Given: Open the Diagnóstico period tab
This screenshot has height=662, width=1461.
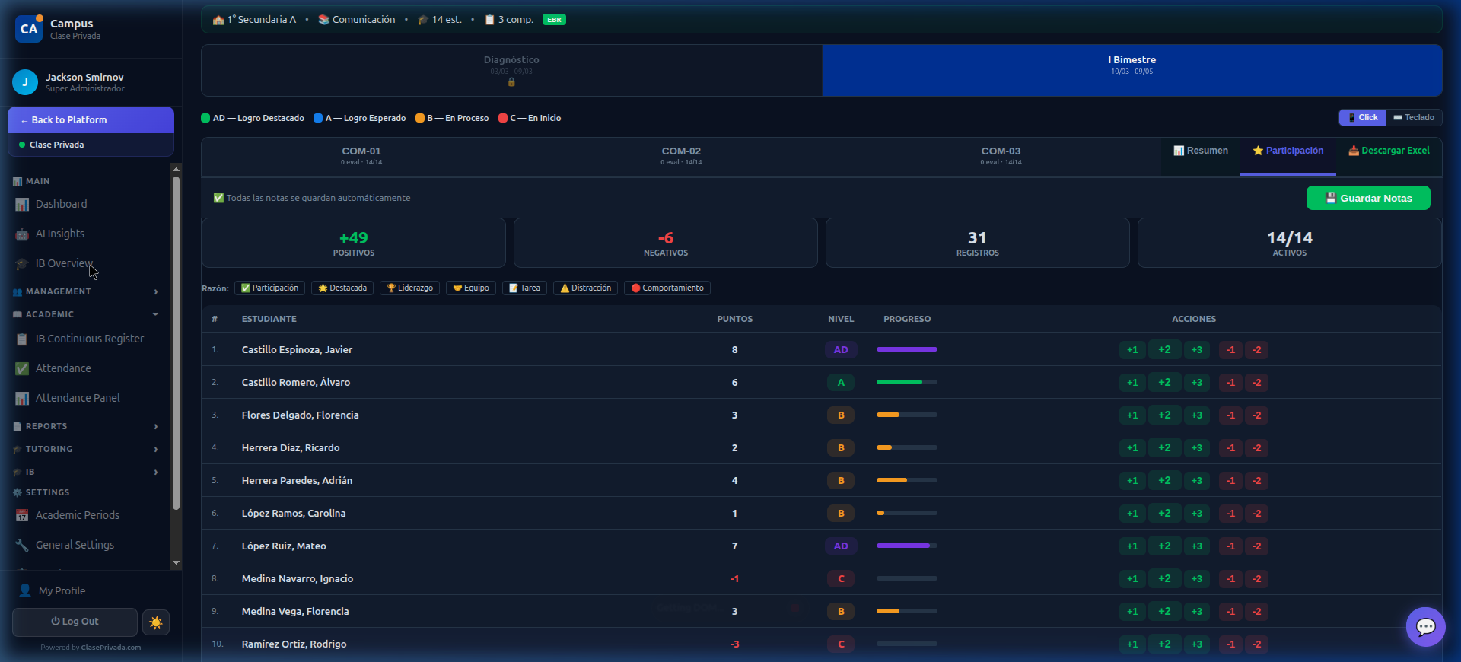Looking at the screenshot, I should (511, 70).
